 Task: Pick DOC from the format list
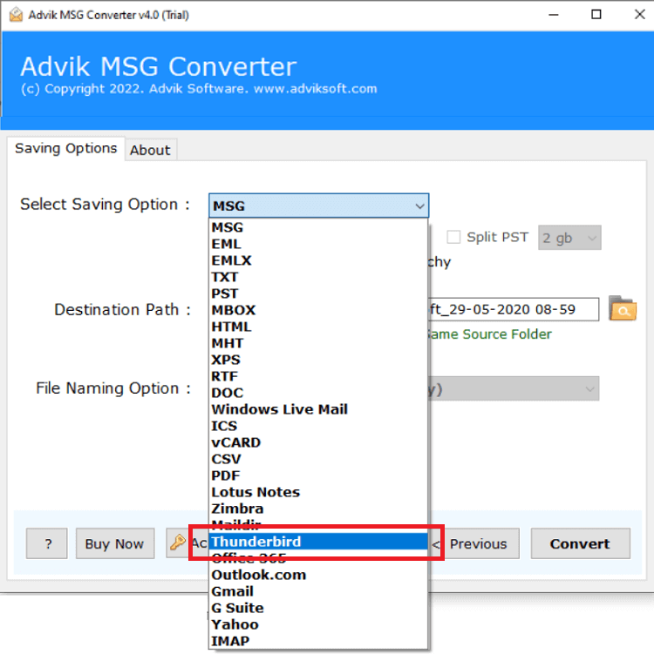pos(318,393)
